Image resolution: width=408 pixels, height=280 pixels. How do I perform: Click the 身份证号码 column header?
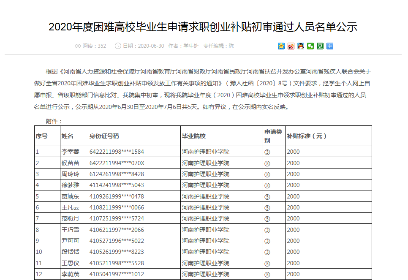point(104,136)
